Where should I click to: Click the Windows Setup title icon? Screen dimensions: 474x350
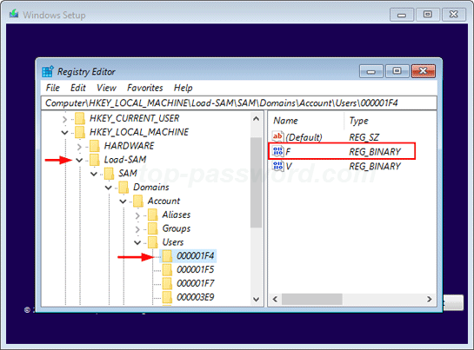(x=14, y=14)
